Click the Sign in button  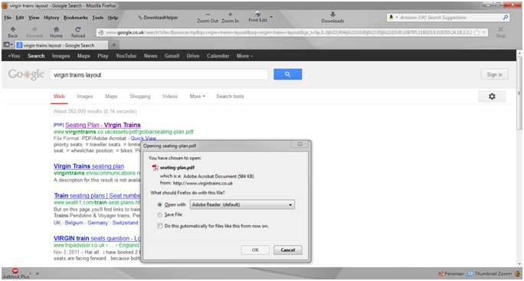(495, 74)
